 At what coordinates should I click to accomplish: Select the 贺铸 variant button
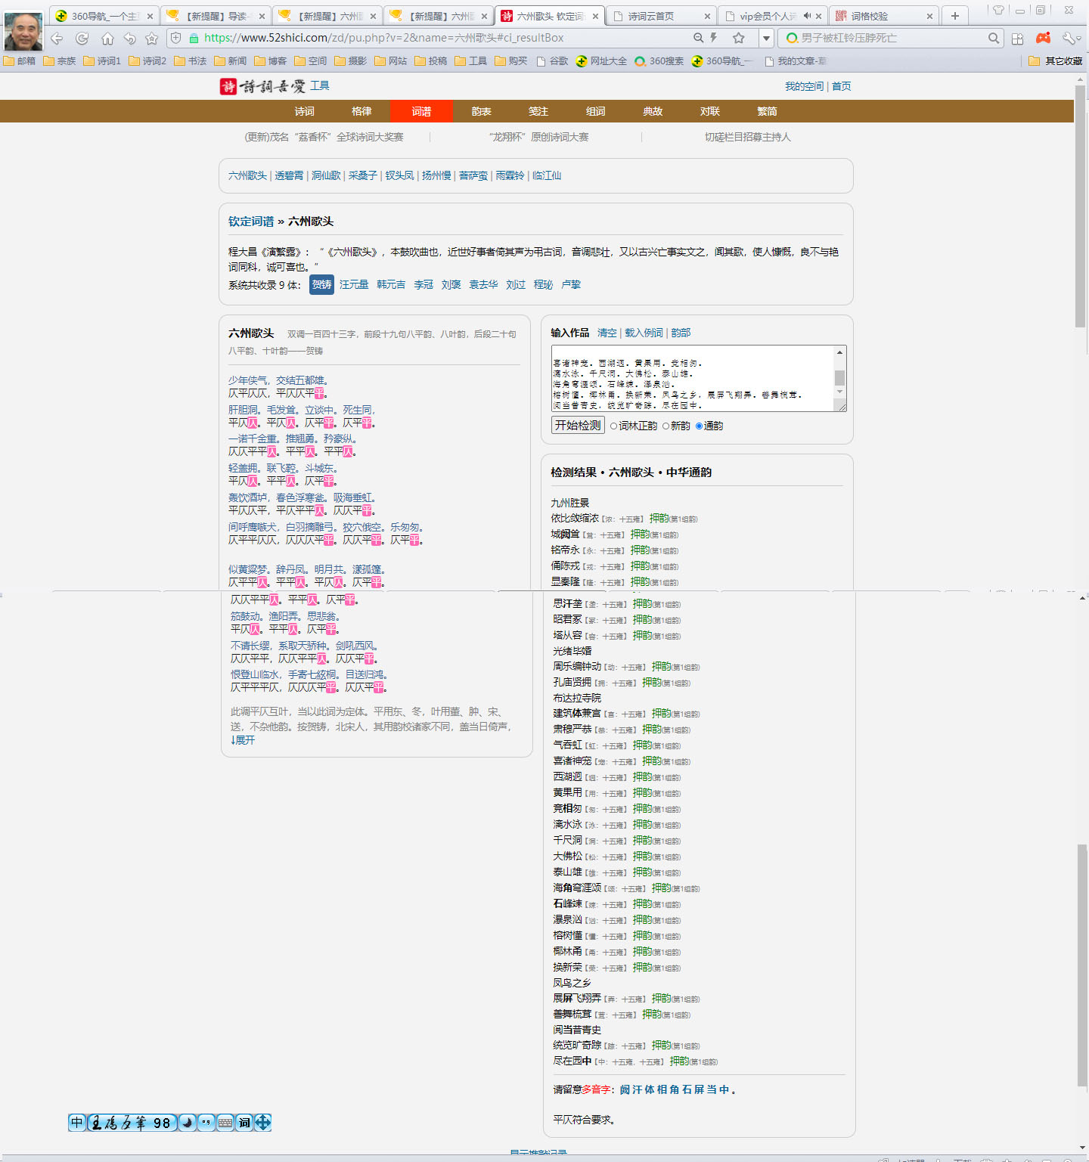321,284
